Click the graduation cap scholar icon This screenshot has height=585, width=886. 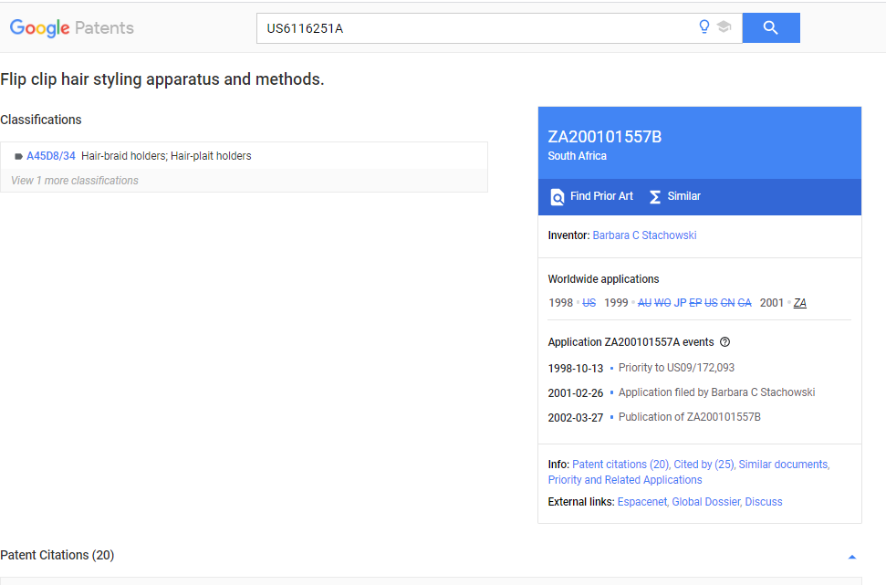[724, 26]
